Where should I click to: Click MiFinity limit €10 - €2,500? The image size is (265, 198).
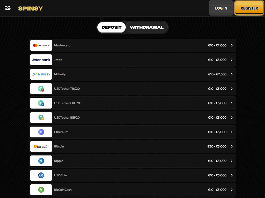(217, 74)
